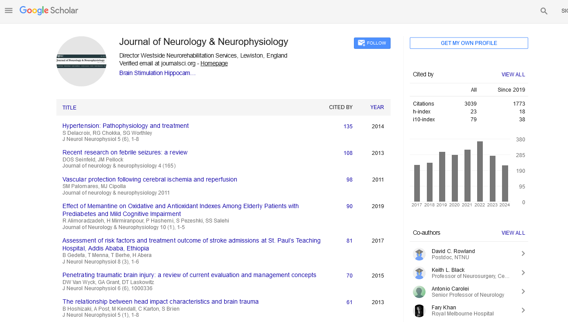Click Get My Own Profile button

pos(468,43)
